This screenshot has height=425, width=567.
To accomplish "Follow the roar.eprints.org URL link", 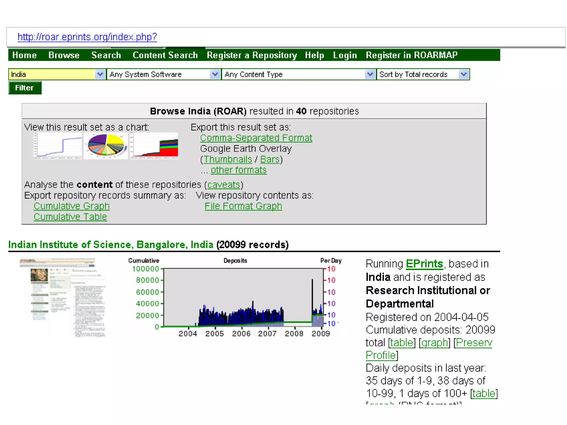I will (x=87, y=37).
